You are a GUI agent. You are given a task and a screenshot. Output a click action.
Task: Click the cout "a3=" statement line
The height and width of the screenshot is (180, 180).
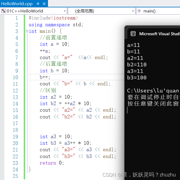78,150
